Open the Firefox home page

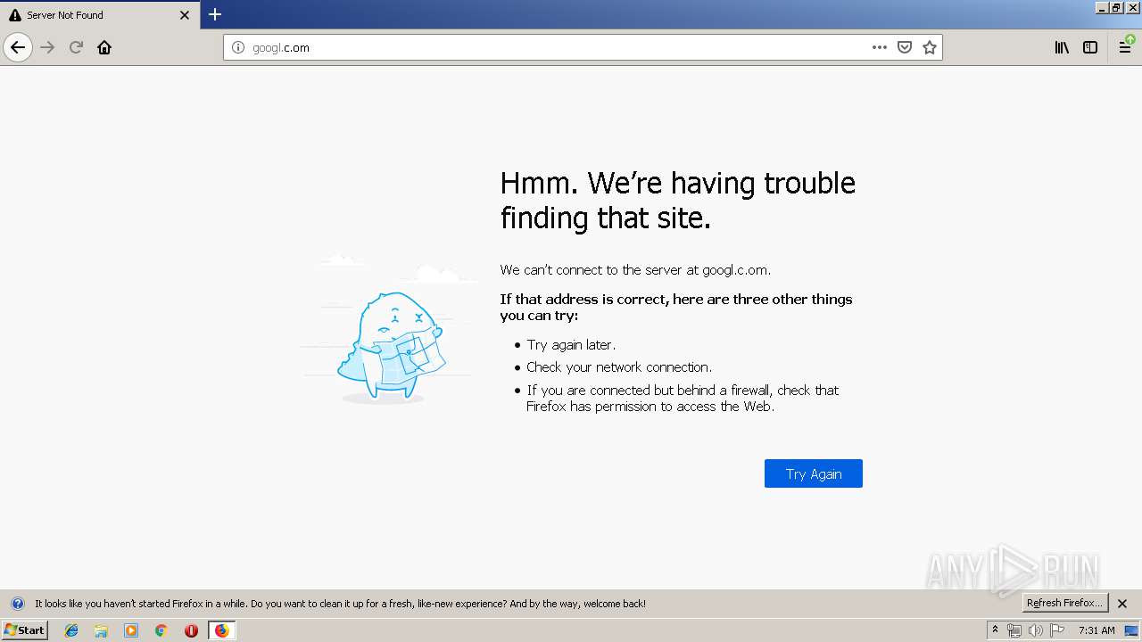pos(104,47)
